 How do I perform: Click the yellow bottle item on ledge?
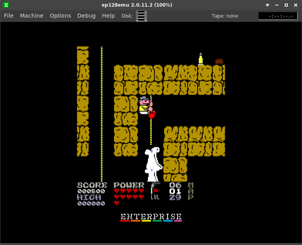tap(201, 59)
